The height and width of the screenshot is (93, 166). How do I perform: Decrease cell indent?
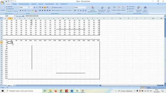(47, 11)
